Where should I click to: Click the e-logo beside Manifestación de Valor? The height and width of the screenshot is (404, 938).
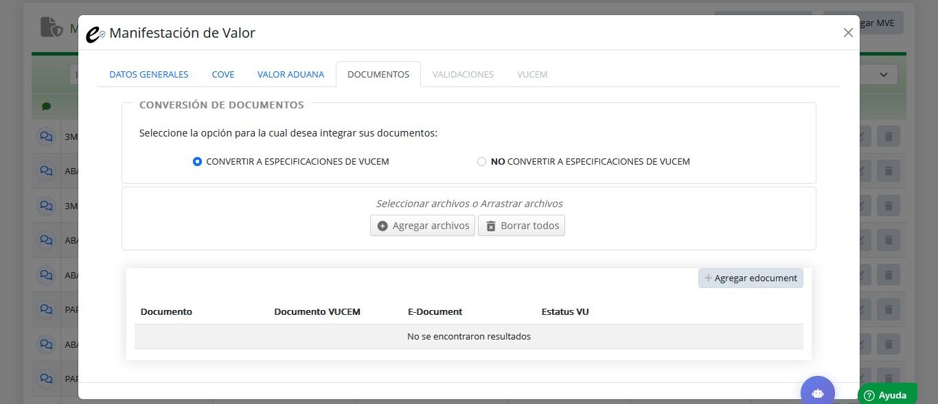pos(95,34)
